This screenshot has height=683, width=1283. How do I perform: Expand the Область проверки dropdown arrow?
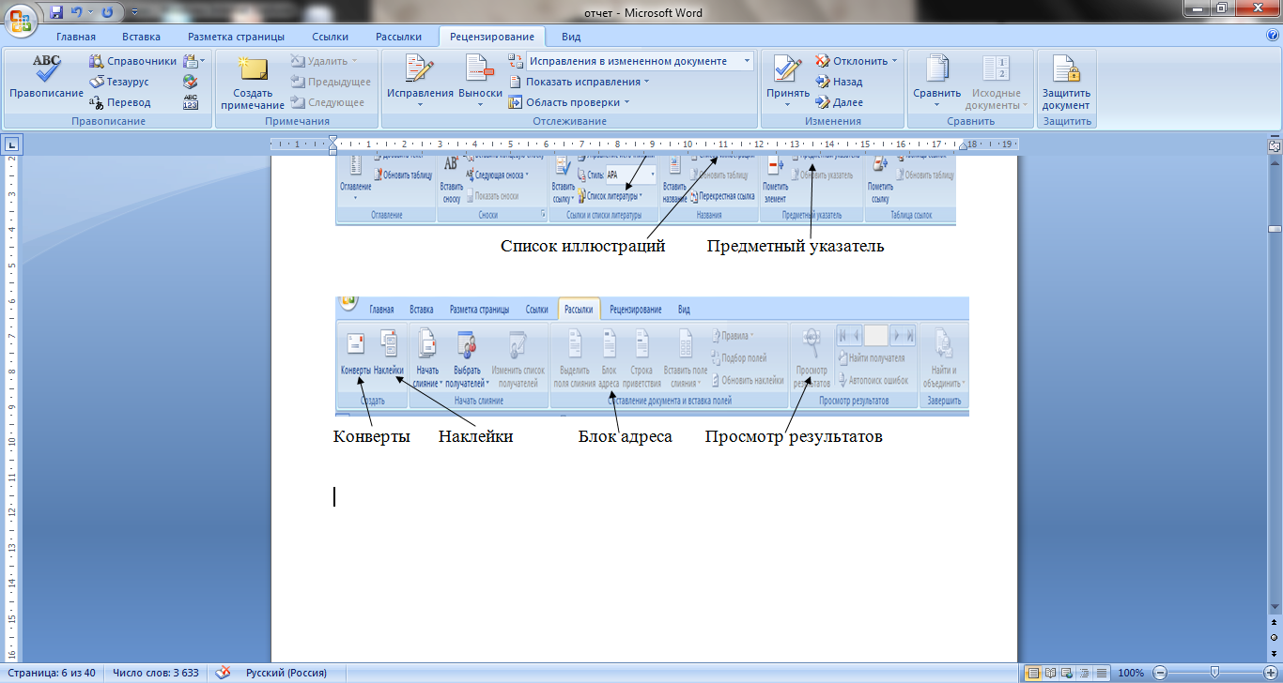(626, 102)
